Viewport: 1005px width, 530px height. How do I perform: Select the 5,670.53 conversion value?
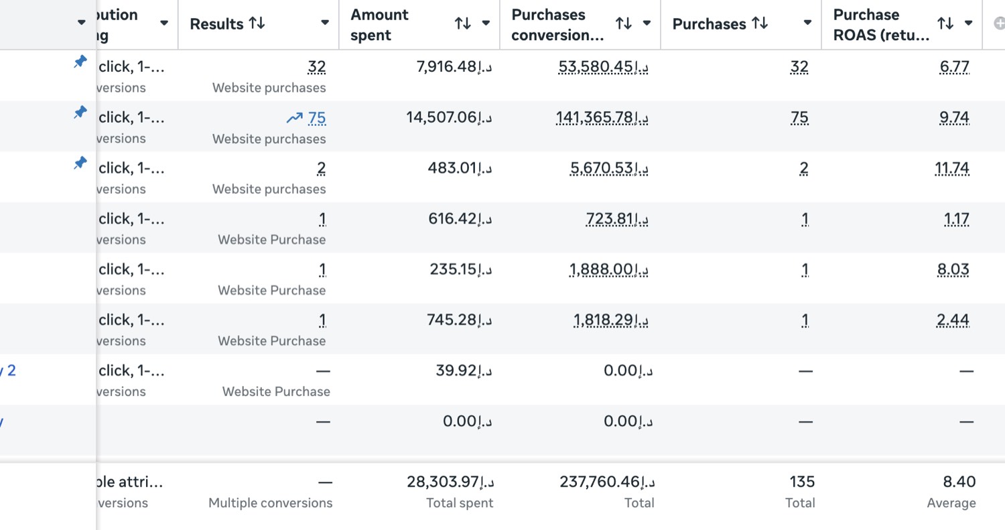click(x=609, y=168)
